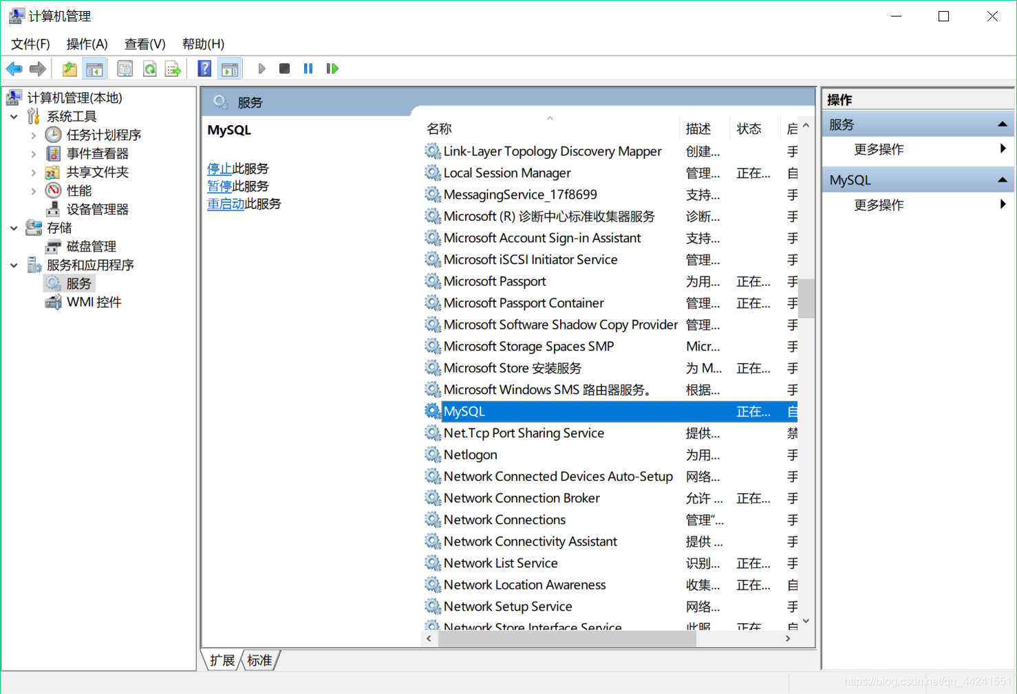The image size is (1017, 694).
Task: Click the 重启动 this service link
Action: coord(226,204)
